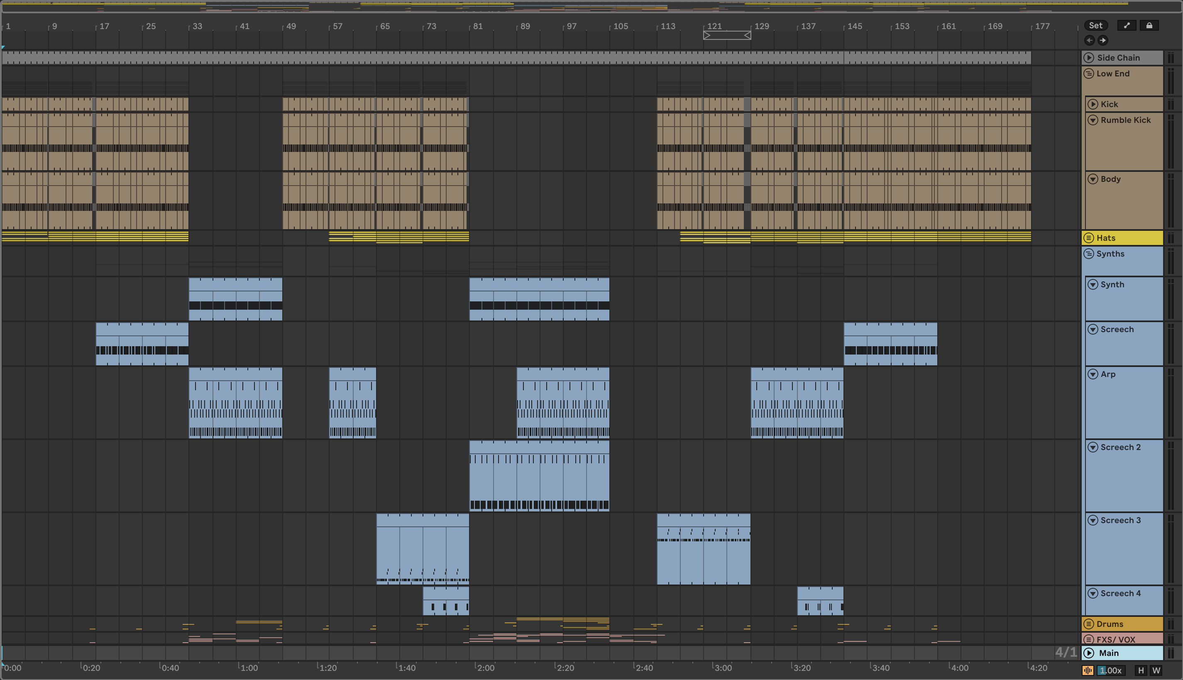Collapse the Arp track arrow

(x=1093, y=374)
